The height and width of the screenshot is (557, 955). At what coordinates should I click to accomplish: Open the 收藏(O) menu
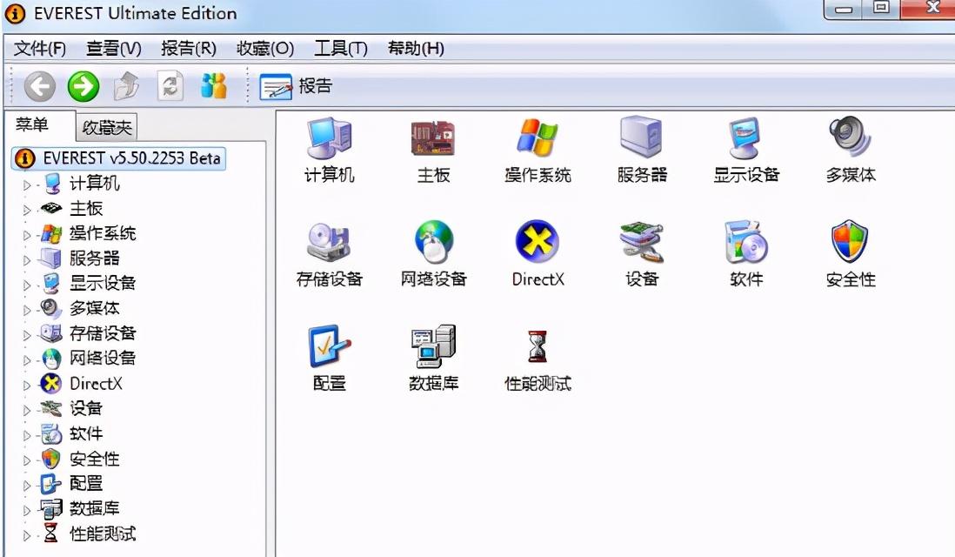(265, 48)
